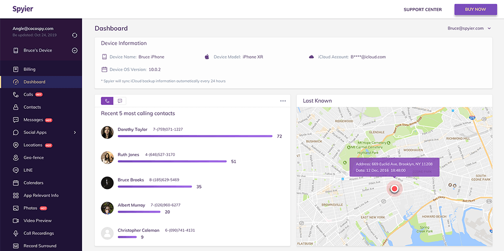Click Albert Murray's avatar
This screenshot has height=251, width=504.
[107, 208]
